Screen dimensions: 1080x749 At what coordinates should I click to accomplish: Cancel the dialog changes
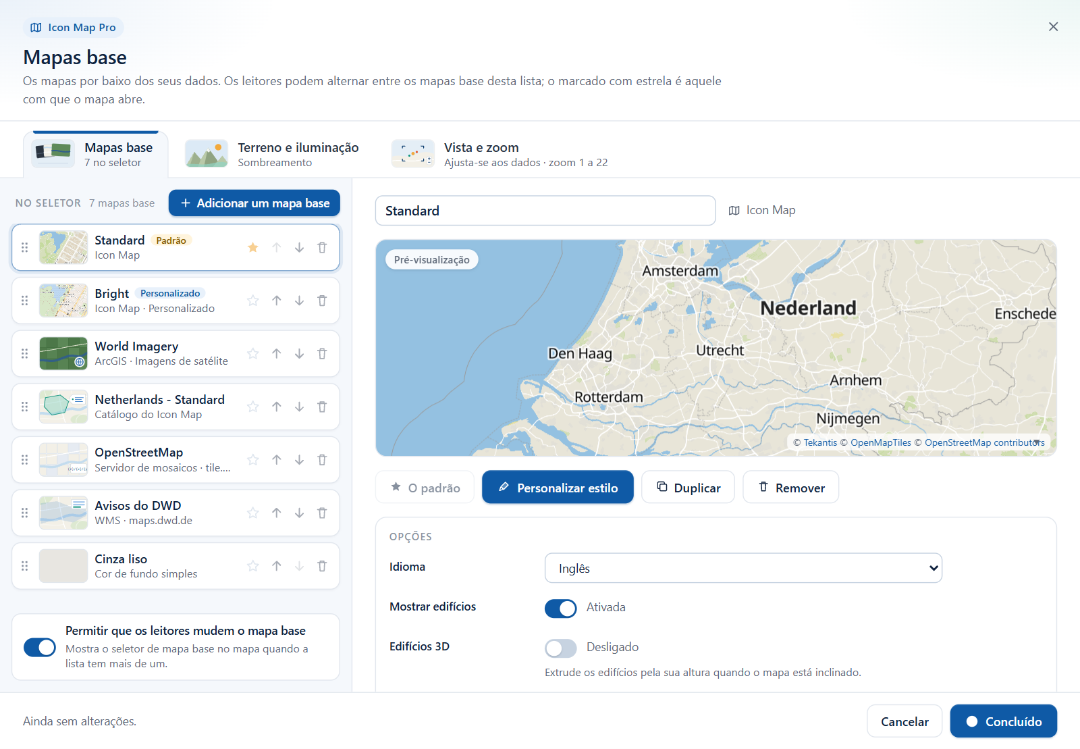coord(905,722)
